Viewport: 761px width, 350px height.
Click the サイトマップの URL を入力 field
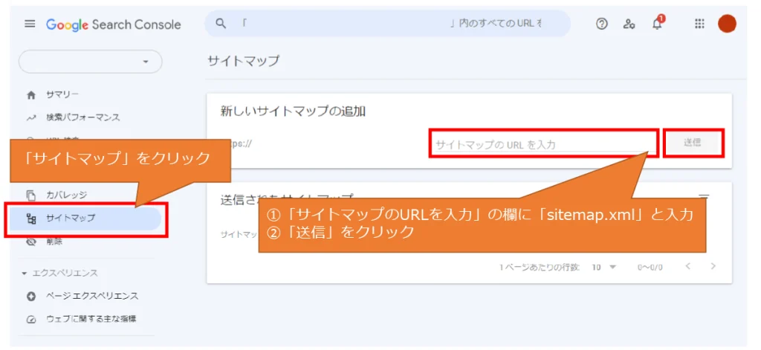click(x=543, y=144)
